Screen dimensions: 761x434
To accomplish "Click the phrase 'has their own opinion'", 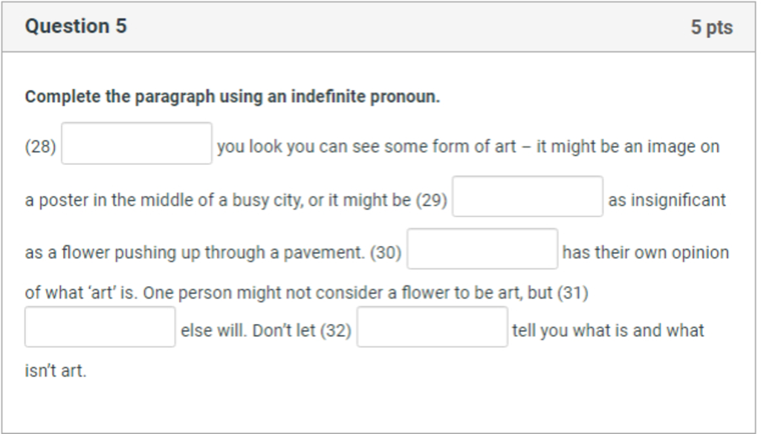I will pyautogui.click(x=646, y=253).
